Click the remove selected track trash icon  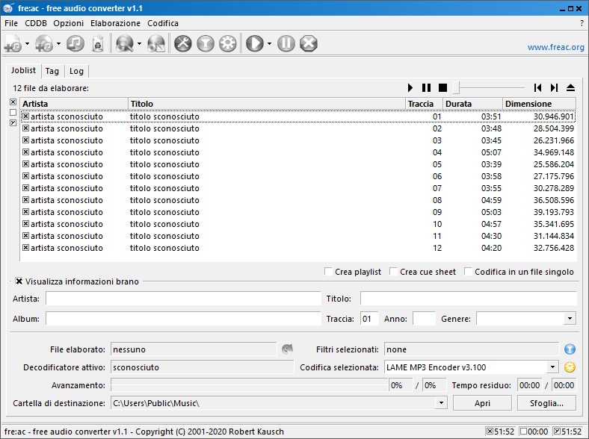pyautogui.click(x=97, y=44)
